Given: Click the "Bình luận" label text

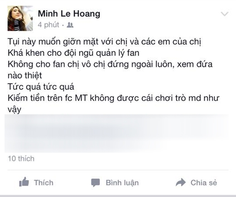Looking at the screenshot, I should [x=122, y=183].
